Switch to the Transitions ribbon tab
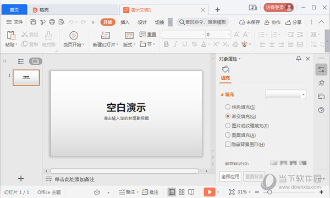330x198 pixels. click(x=159, y=22)
